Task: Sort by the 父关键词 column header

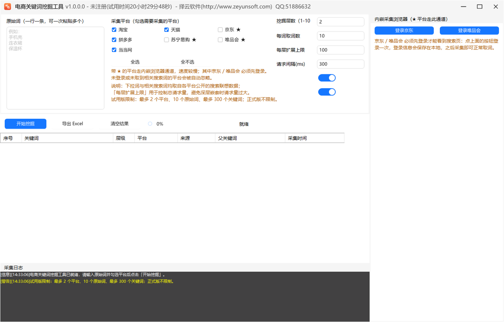Action: click(250, 138)
